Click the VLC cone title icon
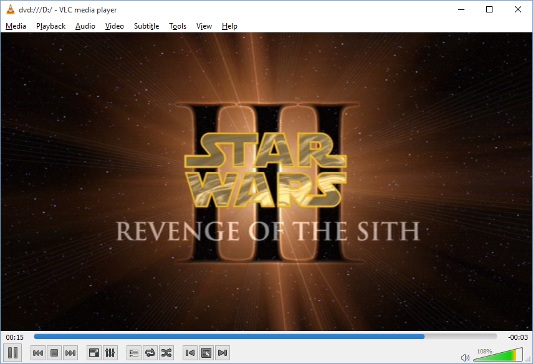This screenshot has height=364, width=533. [x=11, y=9]
